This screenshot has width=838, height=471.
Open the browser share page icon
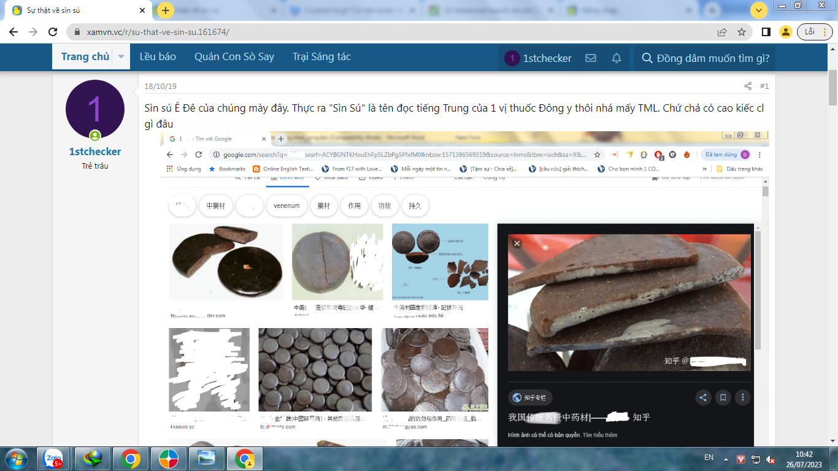coord(722,32)
